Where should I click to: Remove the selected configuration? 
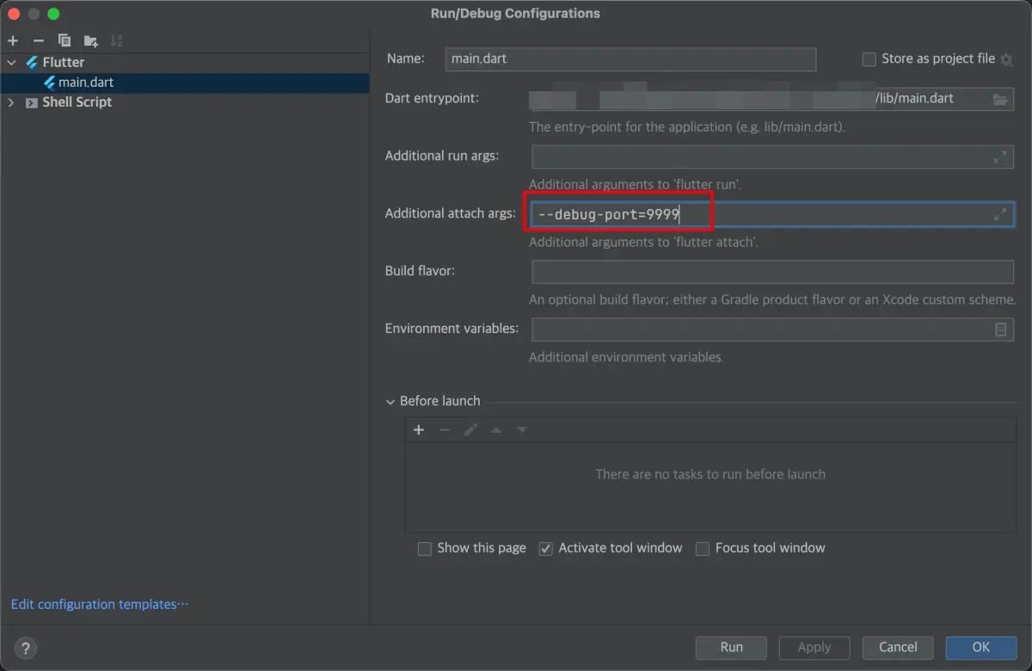point(38,40)
